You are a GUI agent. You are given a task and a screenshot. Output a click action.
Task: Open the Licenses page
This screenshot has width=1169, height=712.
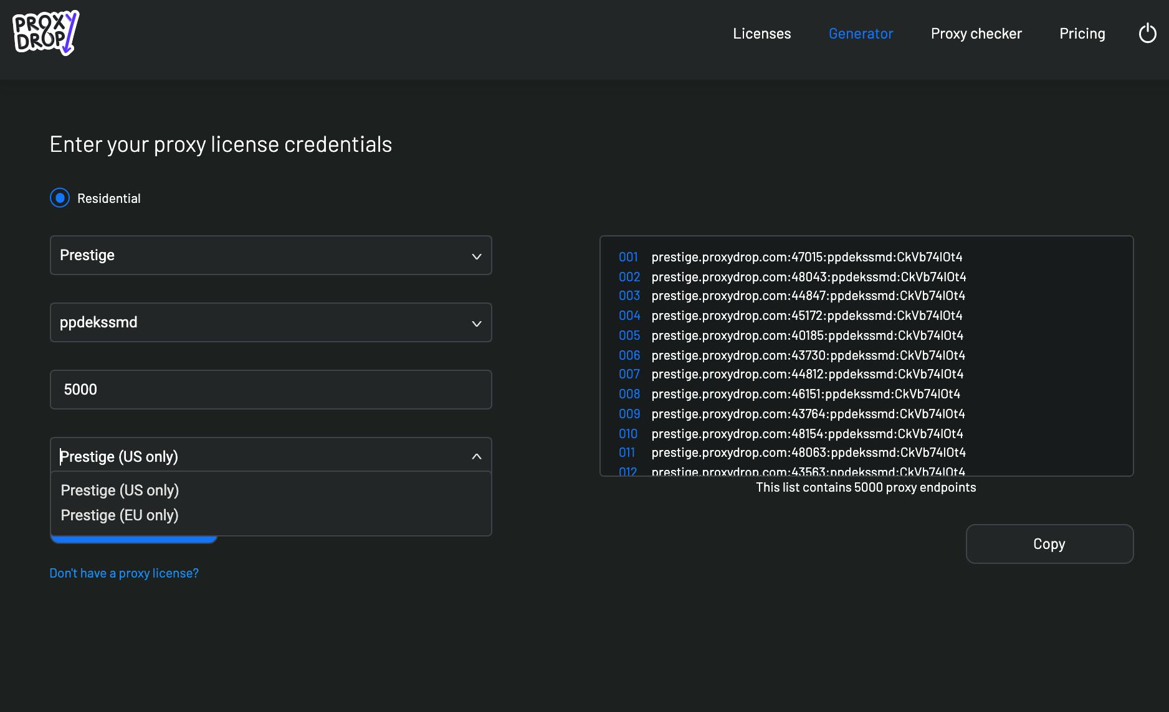[x=761, y=34]
